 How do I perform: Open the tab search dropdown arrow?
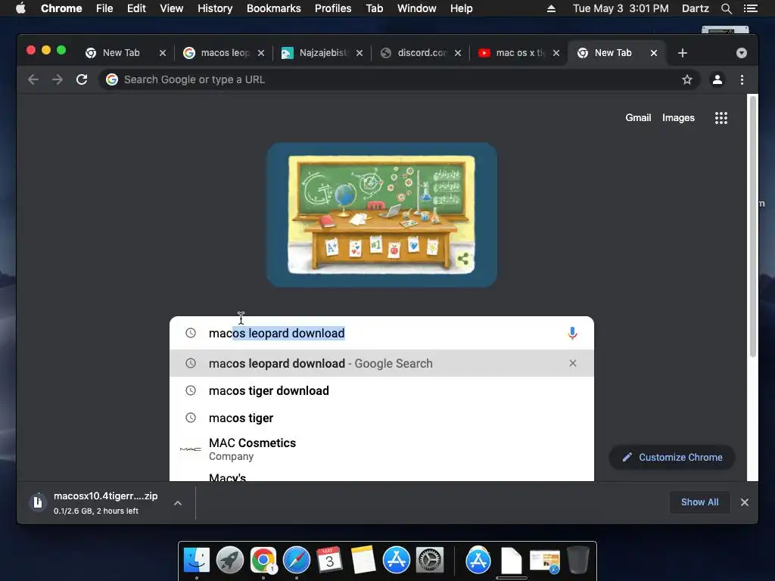742,53
